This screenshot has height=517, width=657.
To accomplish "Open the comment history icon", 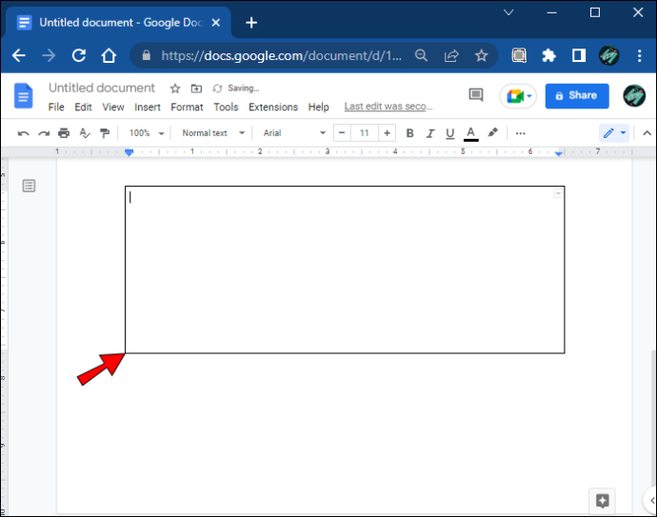I will [476, 95].
